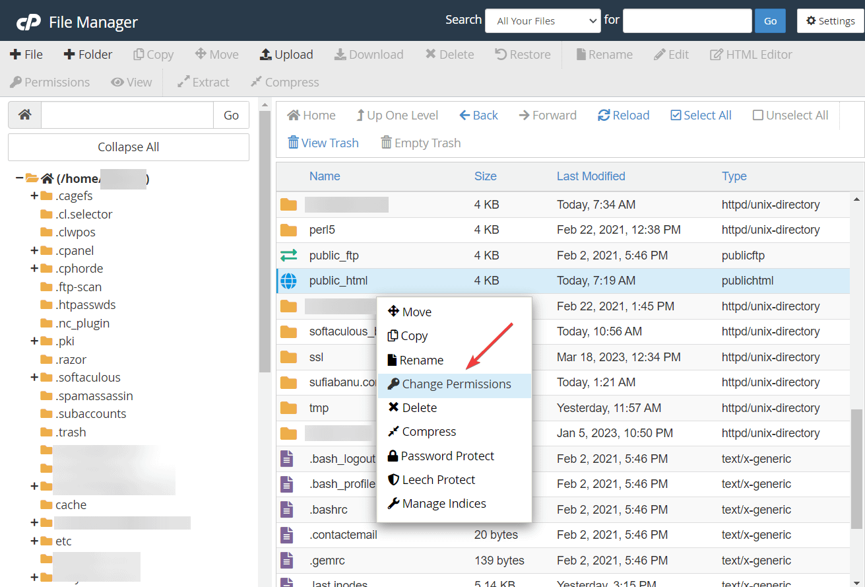Screen dimensions: 865x587
Task: Select the home icon beside the path field
Action: [x=24, y=114]
